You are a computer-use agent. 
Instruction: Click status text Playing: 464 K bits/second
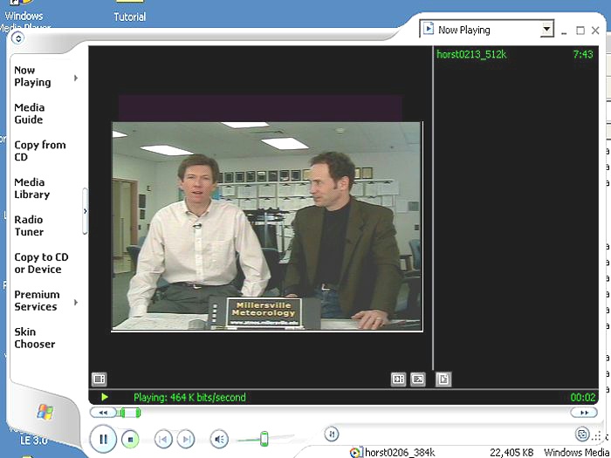coord(189,397)
